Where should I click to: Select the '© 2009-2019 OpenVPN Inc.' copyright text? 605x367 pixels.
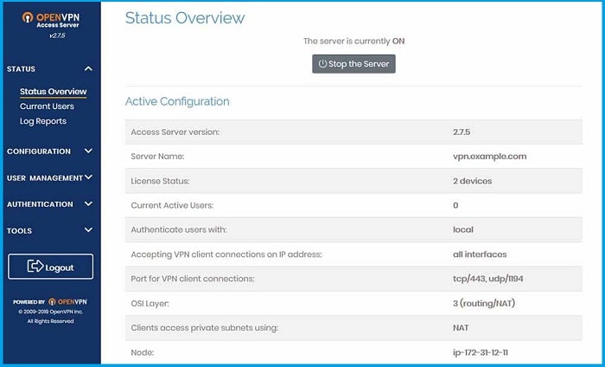tap(50, 312)
